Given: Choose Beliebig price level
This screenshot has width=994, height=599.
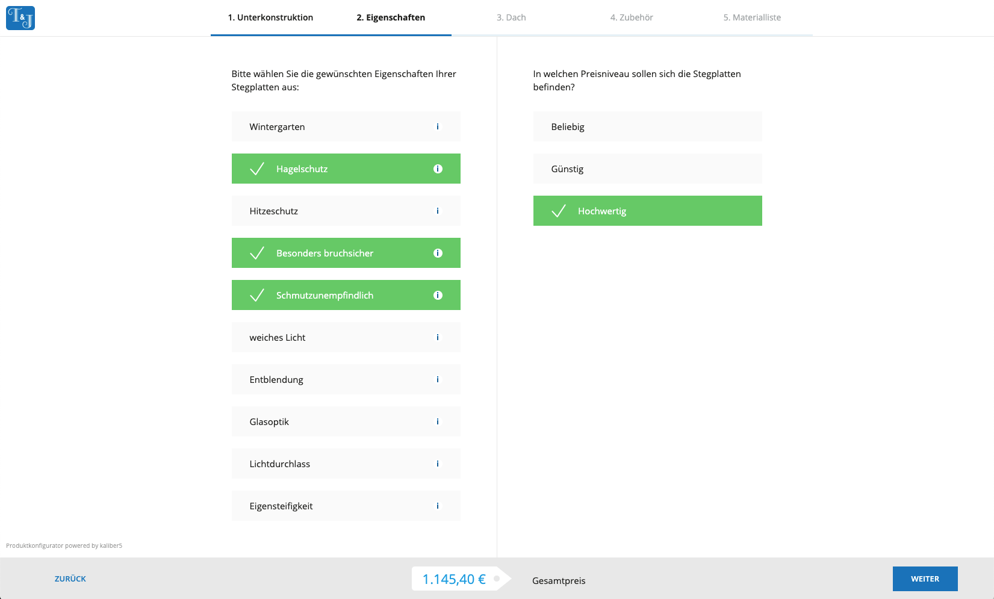Looking at the screenshot, I should (648, 126).
